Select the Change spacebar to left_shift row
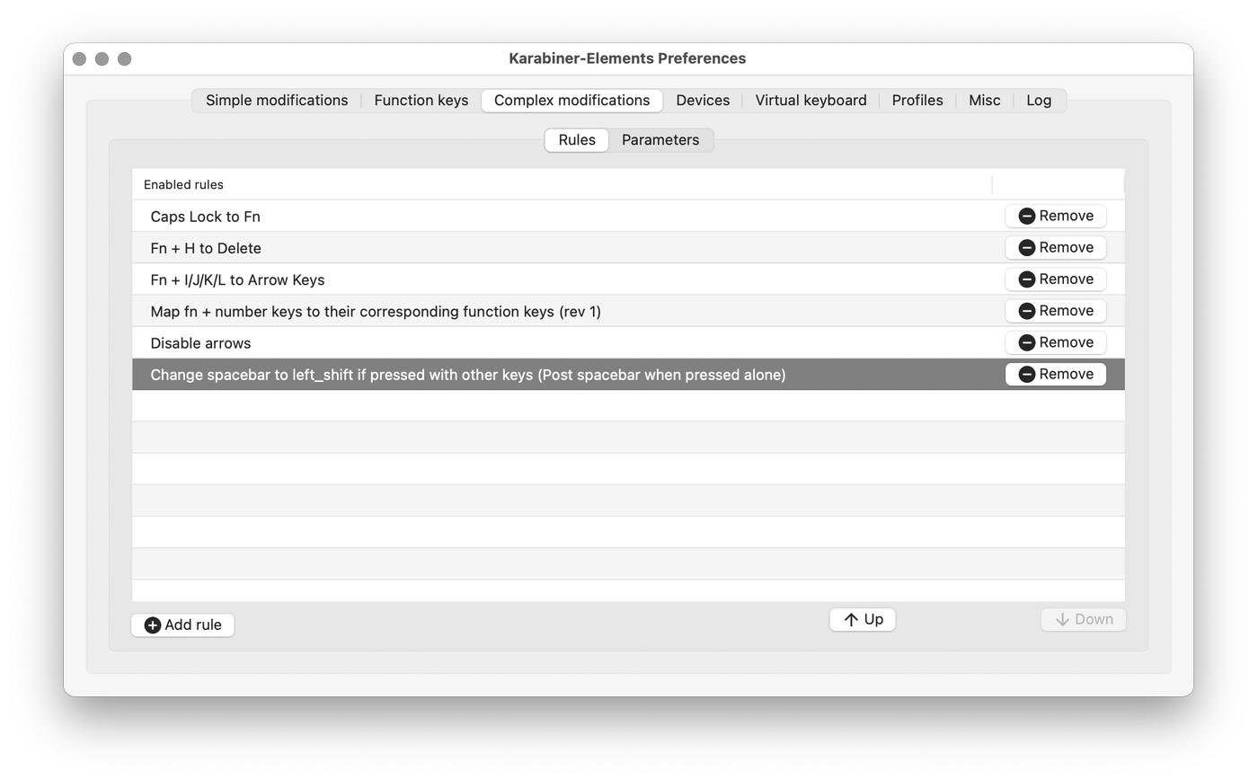The image size is (1258, 780). tap(628, 374)
